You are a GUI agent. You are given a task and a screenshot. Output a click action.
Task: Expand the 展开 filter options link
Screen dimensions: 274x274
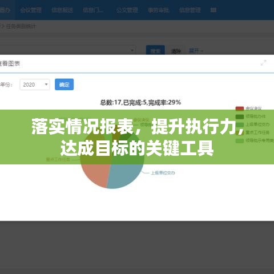point(196,51)
